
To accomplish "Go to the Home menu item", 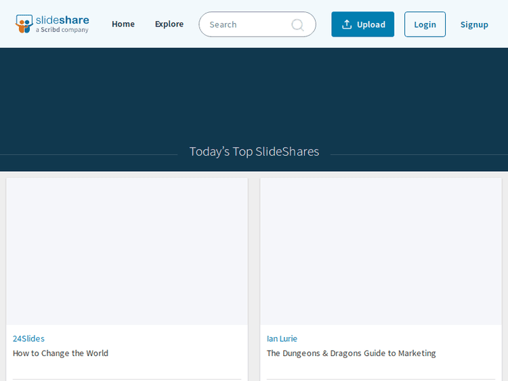I will point(123,24).
